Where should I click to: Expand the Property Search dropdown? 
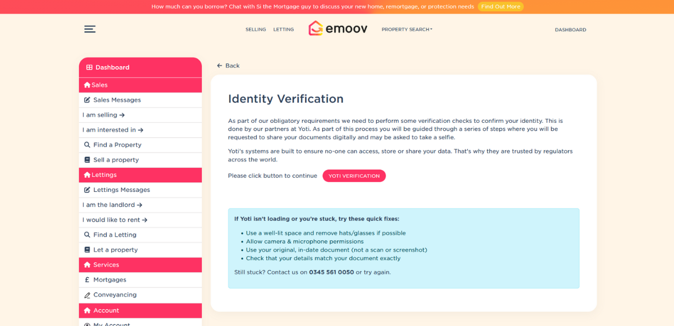[407, 29]
